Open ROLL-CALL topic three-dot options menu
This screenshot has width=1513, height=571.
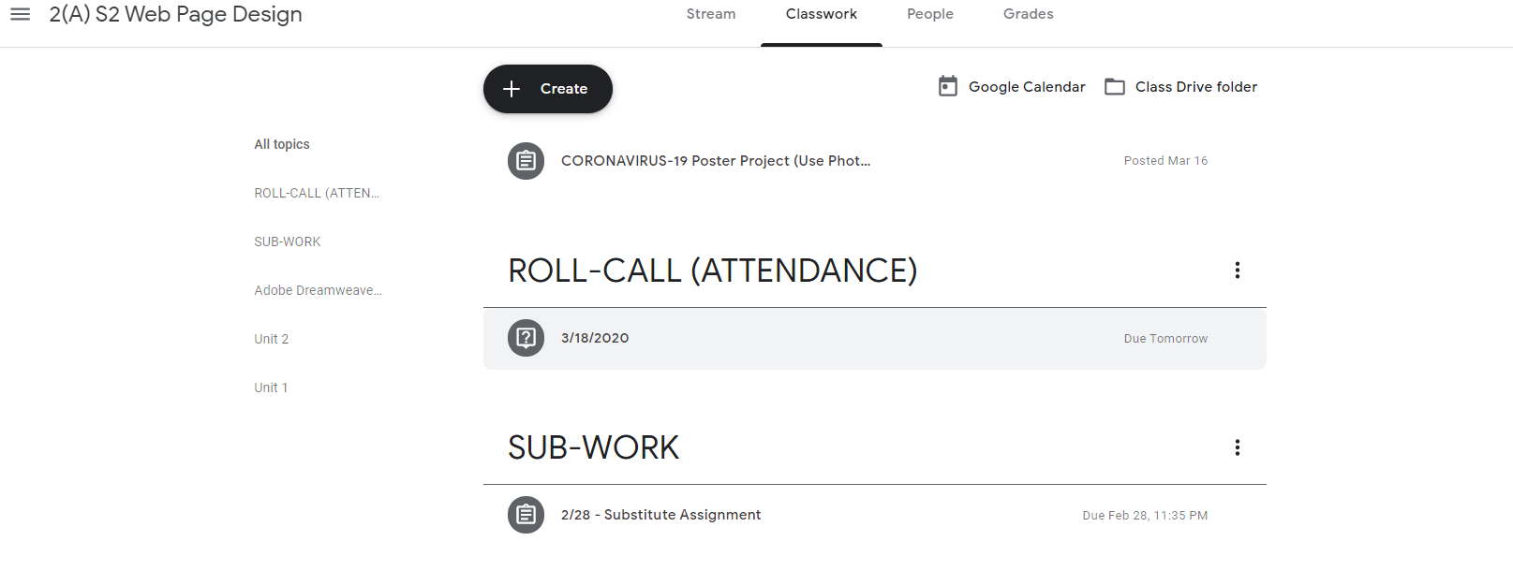1238,271
